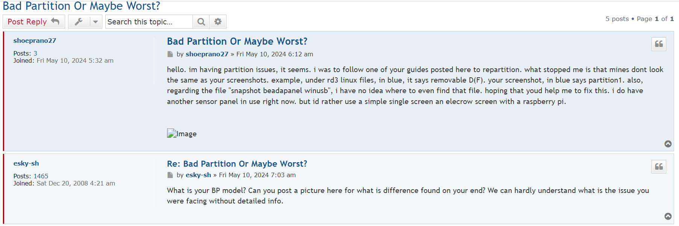Jump to top from esky-sh's reply
Screen dimensions: 679x226
click(668, 216)
